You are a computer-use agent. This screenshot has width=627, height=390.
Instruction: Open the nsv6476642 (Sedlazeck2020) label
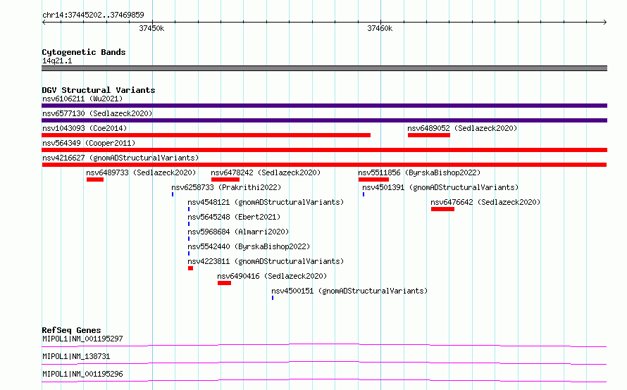(x=485, y=202)
